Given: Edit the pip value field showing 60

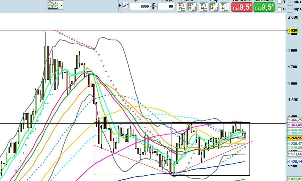Looking at the screenshot, I should 166,6.
